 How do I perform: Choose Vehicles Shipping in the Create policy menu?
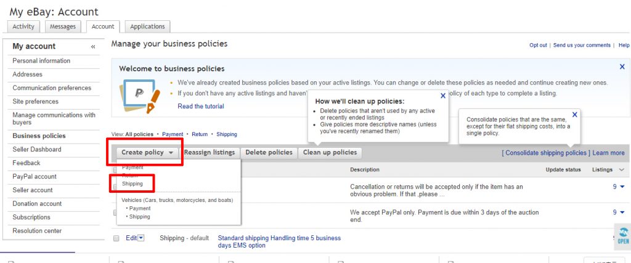click(x=139, y=216)
